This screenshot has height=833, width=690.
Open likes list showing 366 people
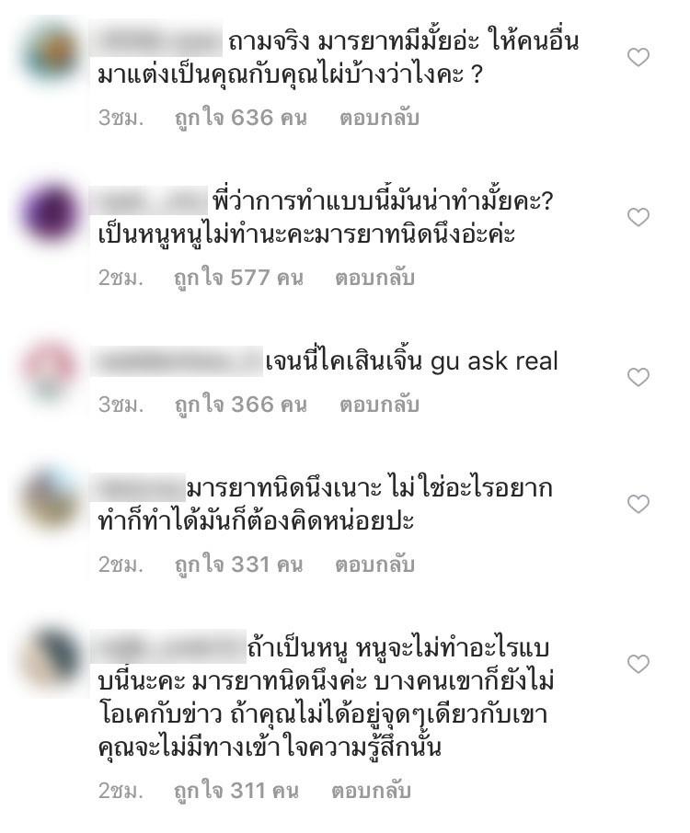[x=241, y=405]
